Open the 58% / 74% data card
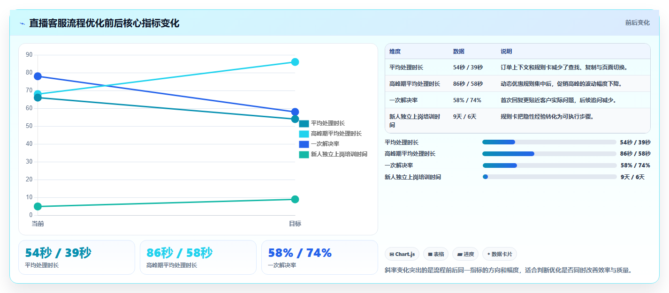The image size is (669, 293). point(319,257)
